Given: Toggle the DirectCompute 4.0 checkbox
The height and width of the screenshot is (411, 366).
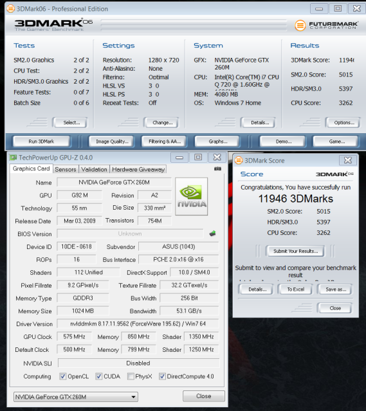Looking at the screenshot, I should pos(162,376).
